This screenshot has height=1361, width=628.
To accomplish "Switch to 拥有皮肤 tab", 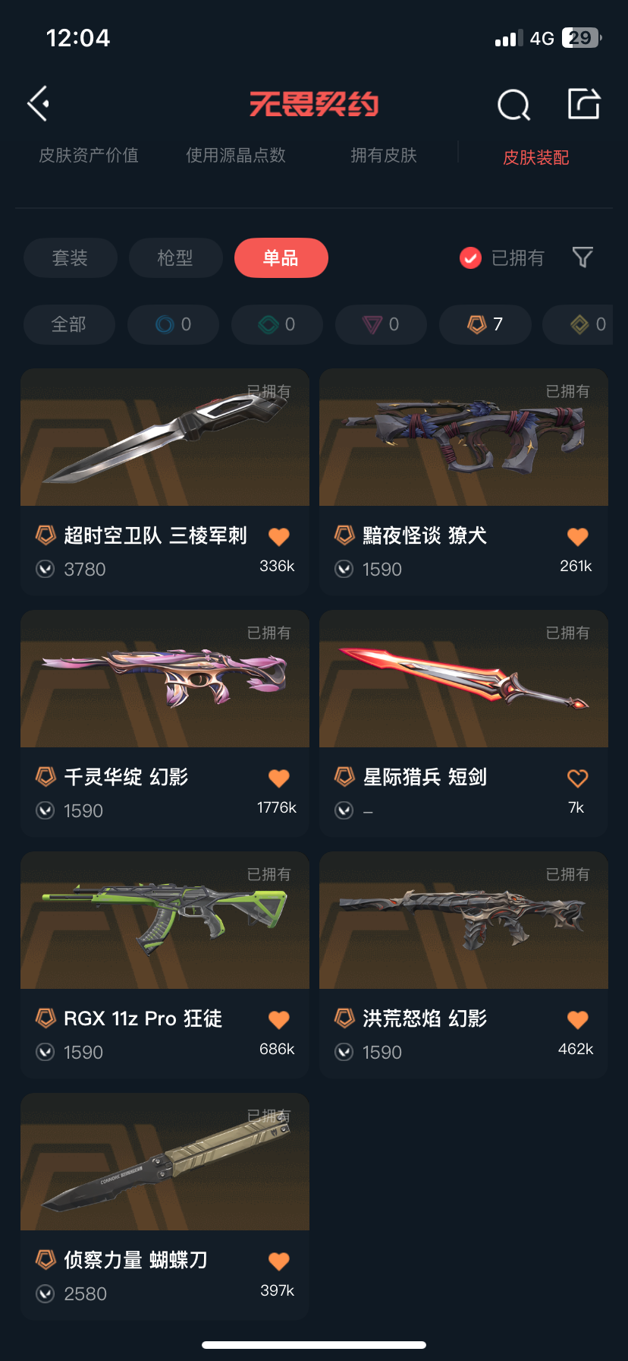I will coord(384,155).
